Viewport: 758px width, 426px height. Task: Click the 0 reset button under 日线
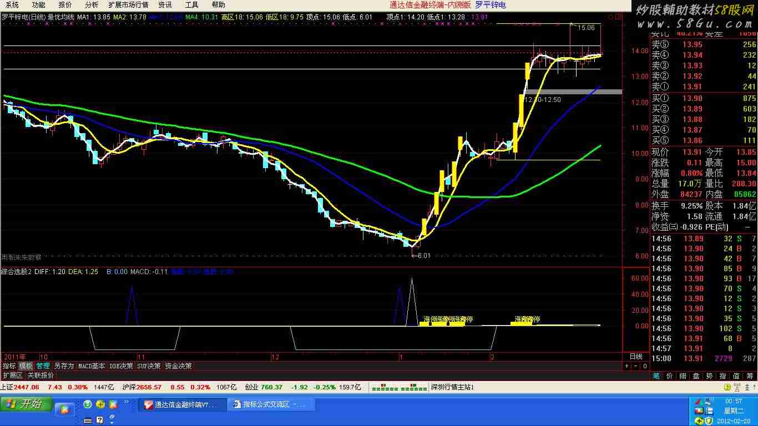645,366
